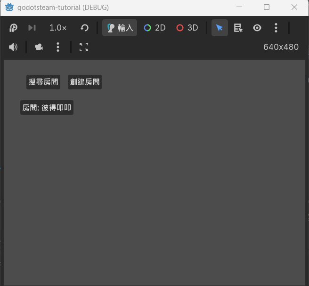
Task: Click the Godot logo in the title bar
Action: coord(9,7)
